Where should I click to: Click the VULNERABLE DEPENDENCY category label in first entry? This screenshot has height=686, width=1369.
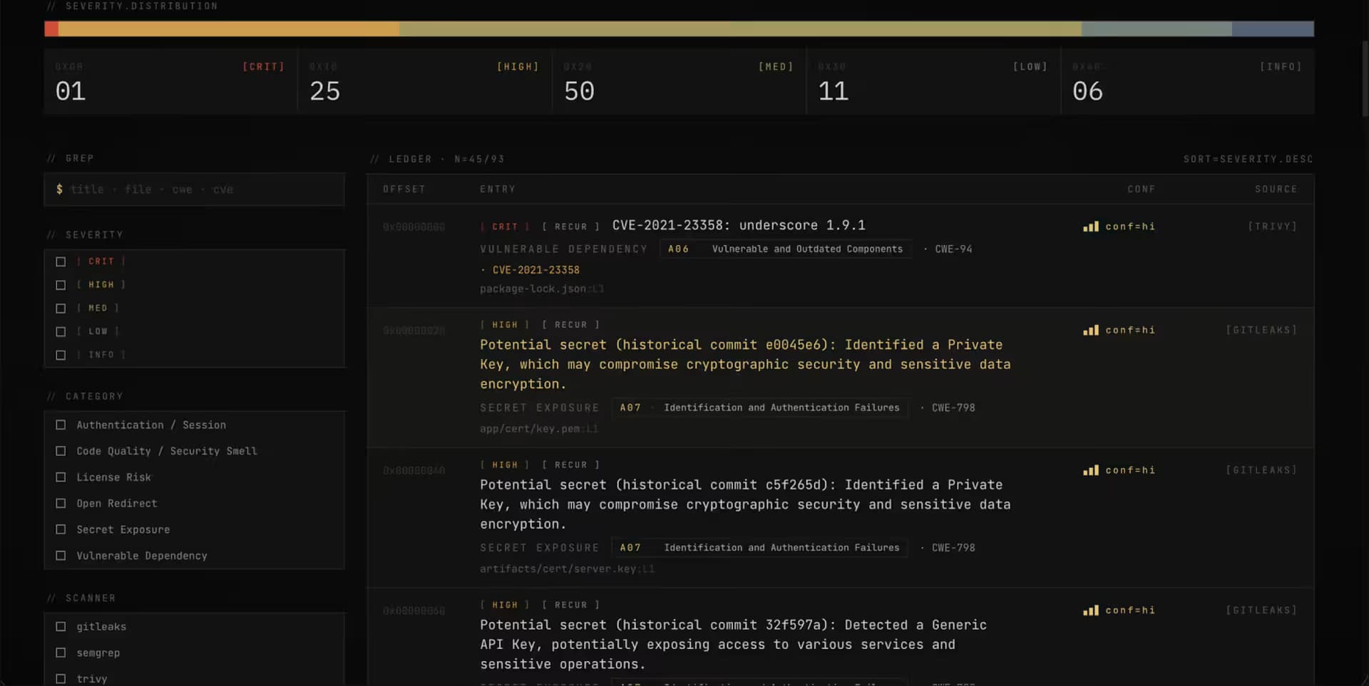tap(563, 249)
